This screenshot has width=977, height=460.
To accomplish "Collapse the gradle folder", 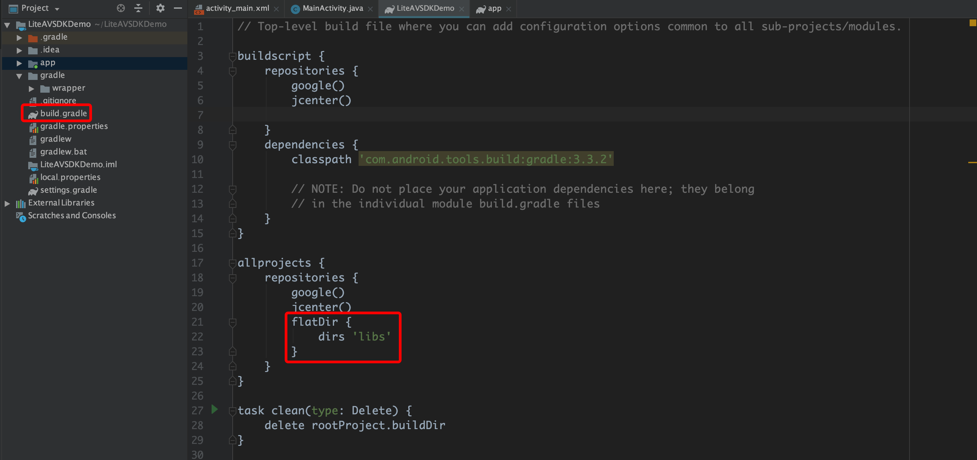I will pyautogui.click(x=19, y=76).
